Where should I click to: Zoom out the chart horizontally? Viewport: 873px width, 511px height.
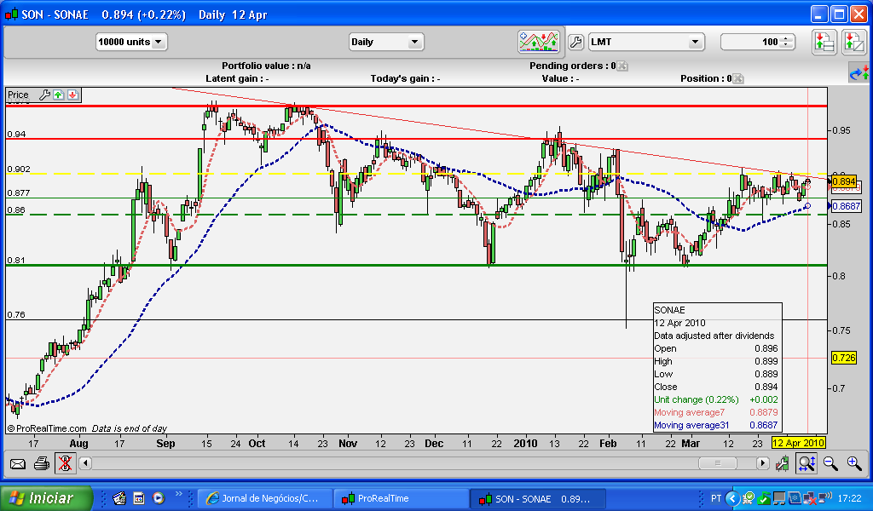tap(830, 463)
